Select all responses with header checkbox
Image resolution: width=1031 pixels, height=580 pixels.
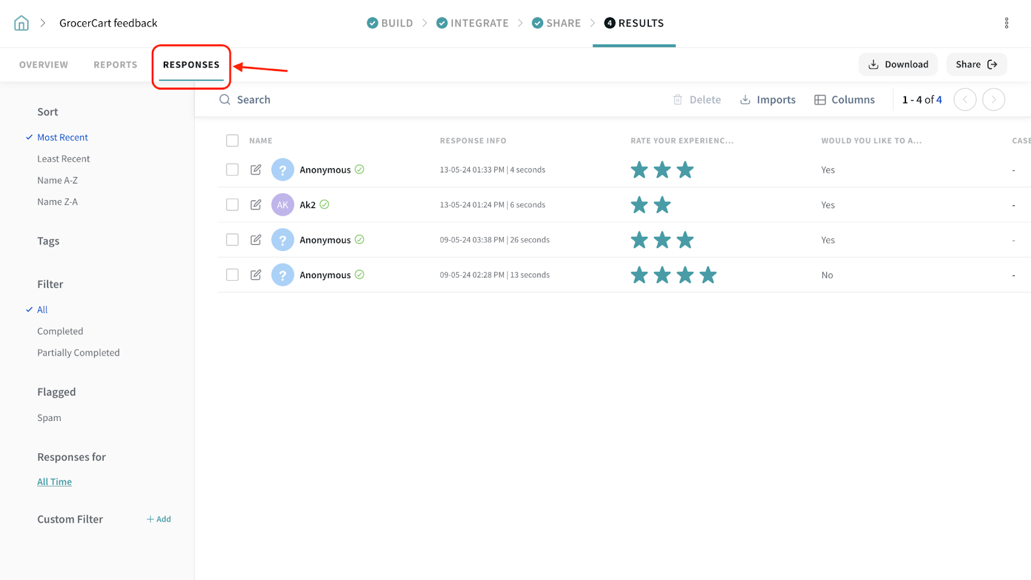click(x=233, y=141)
